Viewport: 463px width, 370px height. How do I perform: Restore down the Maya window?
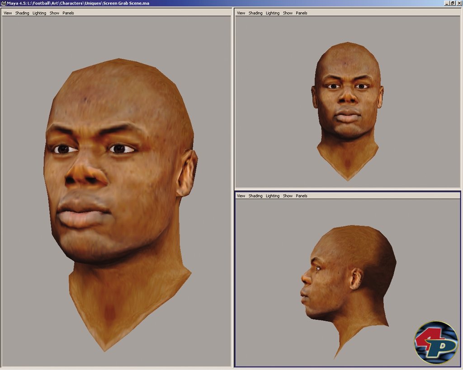453,3
